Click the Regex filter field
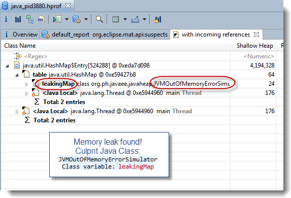 pyautogui.click(x=36, y=56)
